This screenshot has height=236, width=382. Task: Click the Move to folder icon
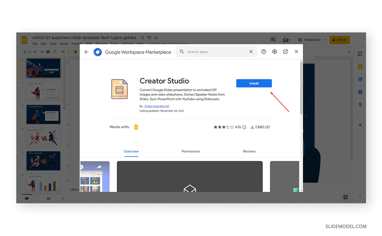point(149,37)
